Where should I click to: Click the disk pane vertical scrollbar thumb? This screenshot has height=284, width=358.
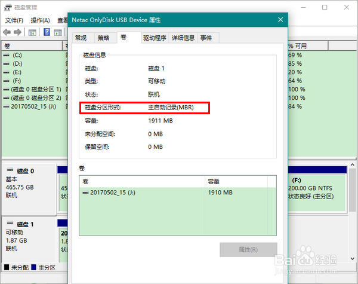(x=352, y=190)
